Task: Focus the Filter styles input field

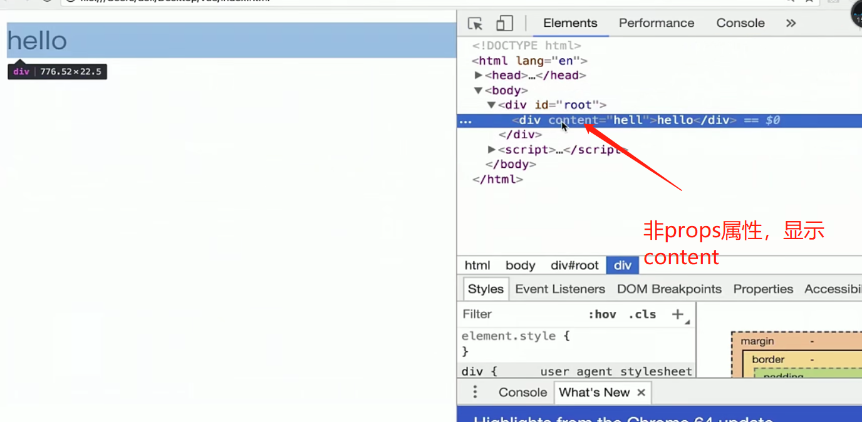Action: tap(520, 314)
